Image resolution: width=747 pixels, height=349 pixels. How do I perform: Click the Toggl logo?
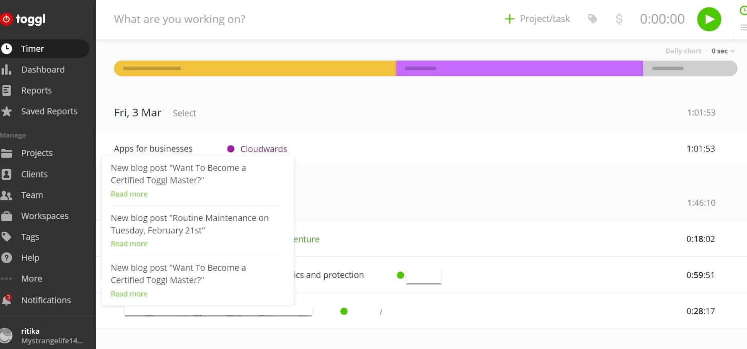point(23,19)
